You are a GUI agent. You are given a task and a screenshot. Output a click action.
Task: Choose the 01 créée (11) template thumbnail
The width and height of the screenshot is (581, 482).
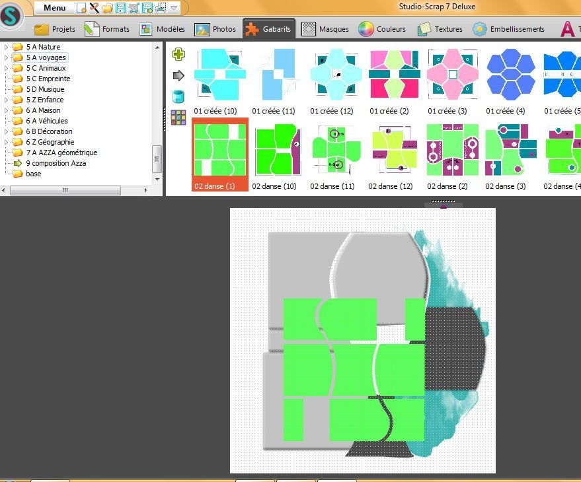tap(278, 75)
